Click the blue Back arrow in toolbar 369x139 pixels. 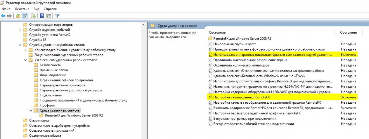click(3, 16)
